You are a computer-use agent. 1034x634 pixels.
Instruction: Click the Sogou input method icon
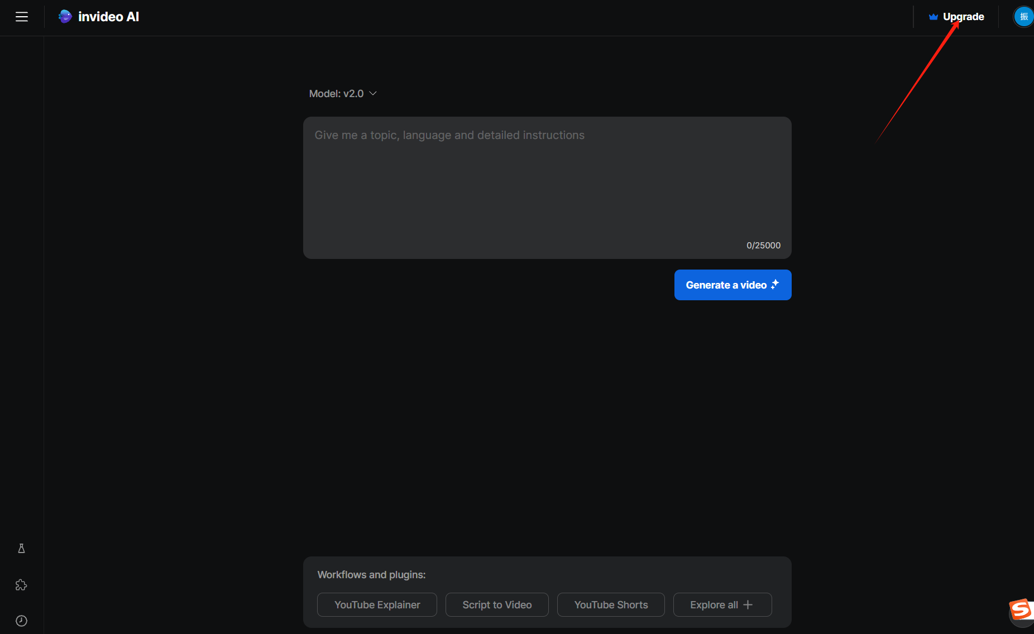(x=1021, y=609)
